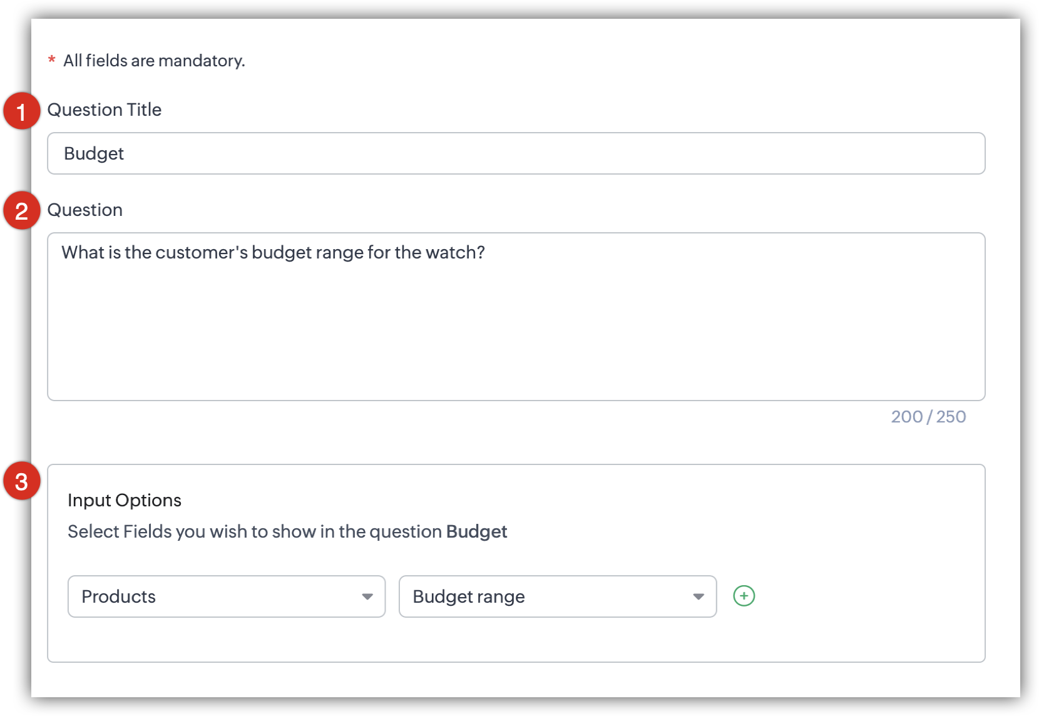Click the red step 3 marker

coord(22,481)
